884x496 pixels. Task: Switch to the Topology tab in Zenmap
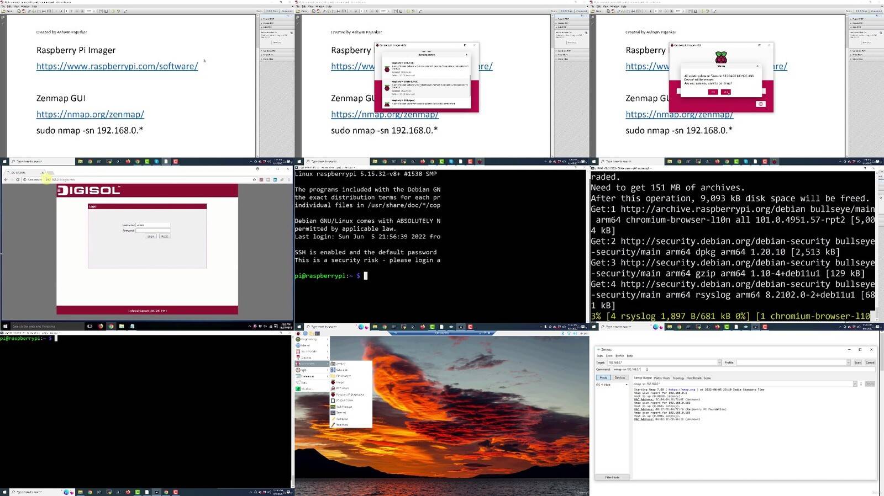pyautogui.click(x=678, y=378)
